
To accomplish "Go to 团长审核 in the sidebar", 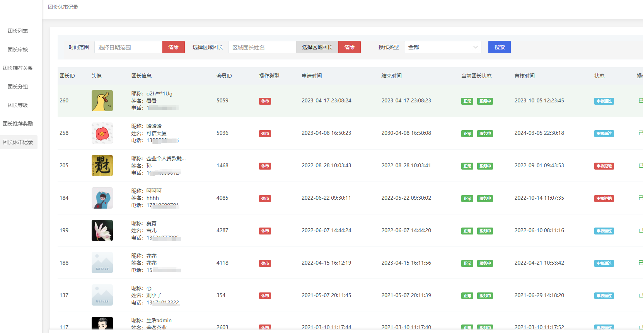I will click(18, 49).
